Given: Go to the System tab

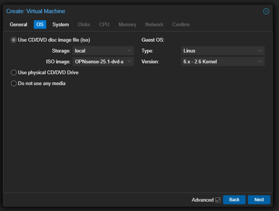Looking at the screenshot, I should (61, 24).
